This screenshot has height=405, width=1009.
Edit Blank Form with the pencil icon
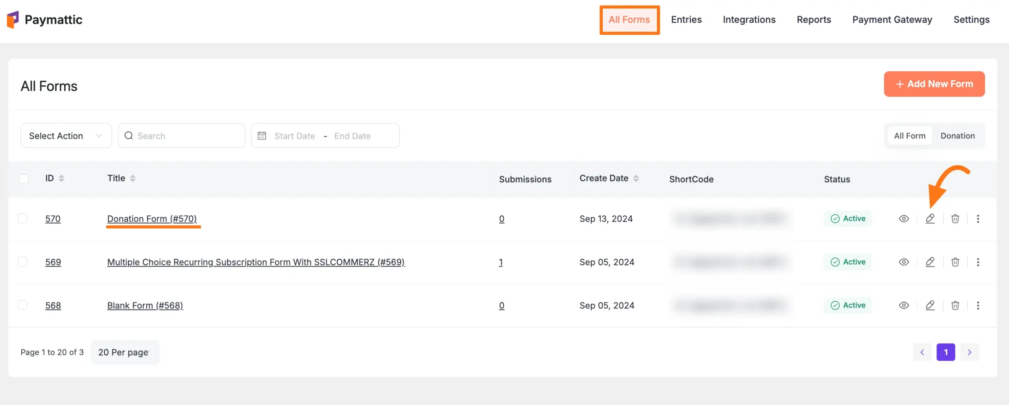(930, 305)
